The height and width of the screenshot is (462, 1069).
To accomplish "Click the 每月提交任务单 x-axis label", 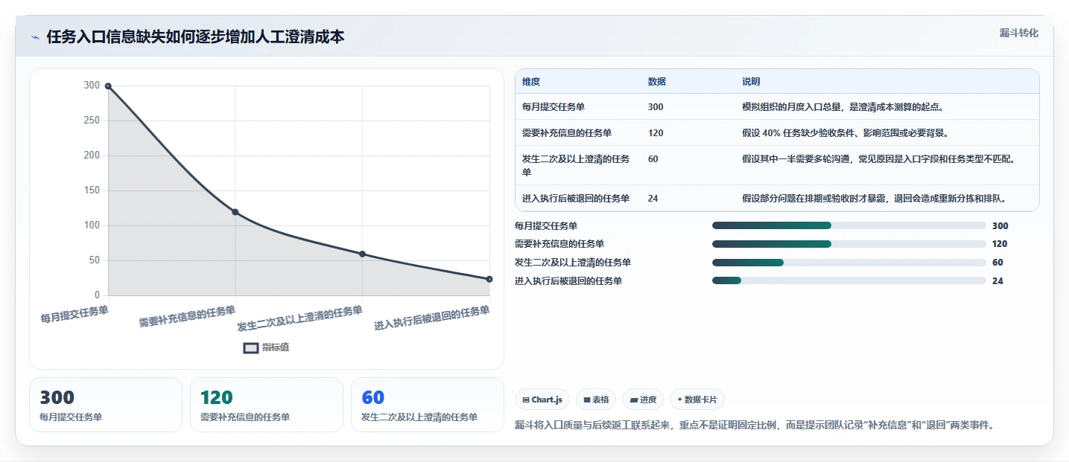I will (74, 314).
